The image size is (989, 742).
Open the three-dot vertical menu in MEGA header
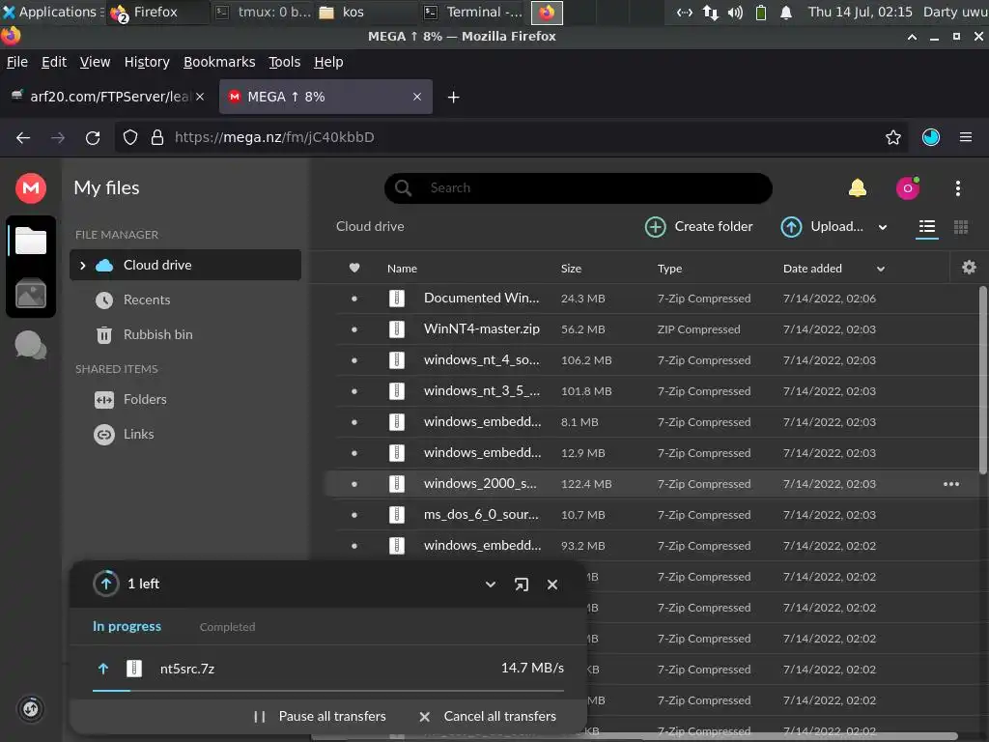point(957,188)
